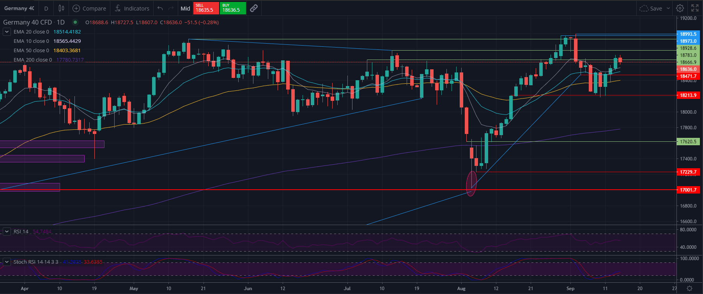This screenshot has width=703, height=294.
Task: Select the RSI 14 indicator label
Action: (x=21, y=231)
